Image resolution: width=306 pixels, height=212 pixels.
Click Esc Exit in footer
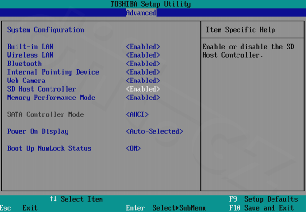pos(19,208)
